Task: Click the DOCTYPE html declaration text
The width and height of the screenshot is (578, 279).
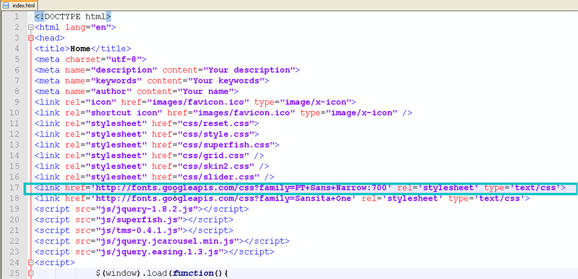Action: (73, 17)
